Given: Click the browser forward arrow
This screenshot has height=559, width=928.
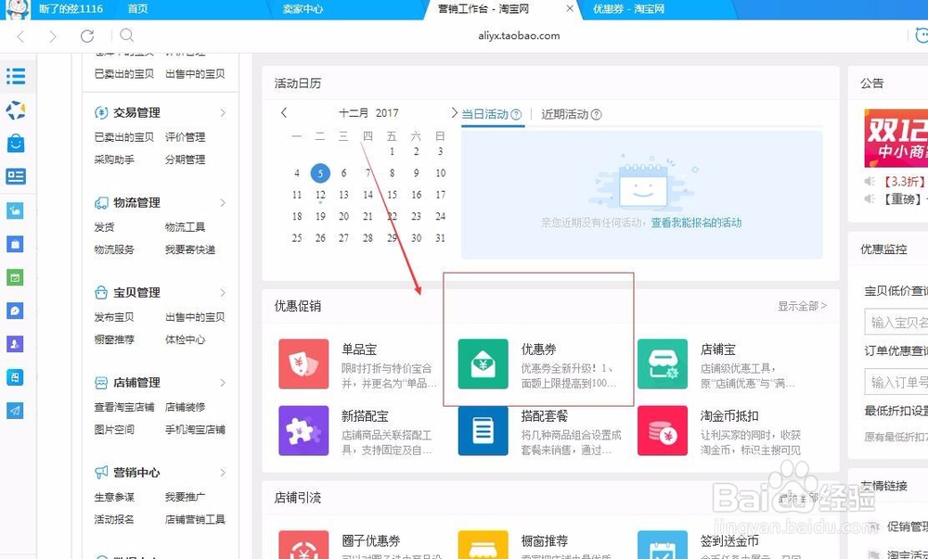Looking at the screenshot, I should click(53, 37).
